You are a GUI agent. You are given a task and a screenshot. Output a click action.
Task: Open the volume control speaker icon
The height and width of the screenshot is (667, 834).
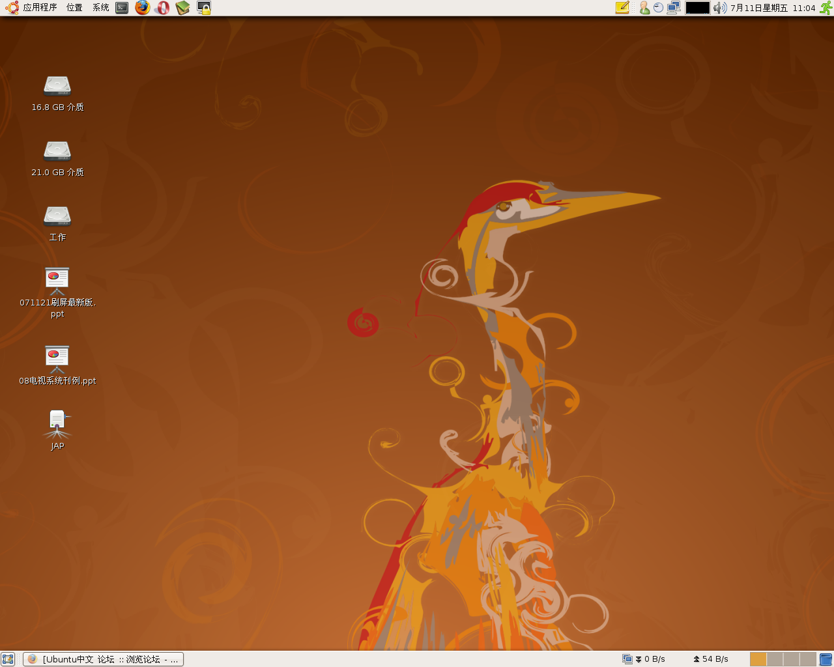pos(720,8)
